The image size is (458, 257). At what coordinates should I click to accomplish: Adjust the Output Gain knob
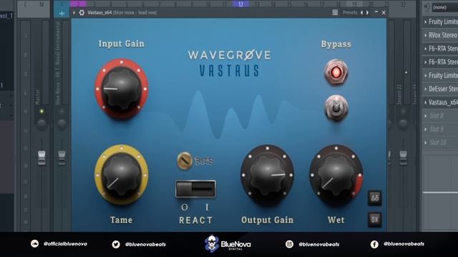tap(267, 174)
